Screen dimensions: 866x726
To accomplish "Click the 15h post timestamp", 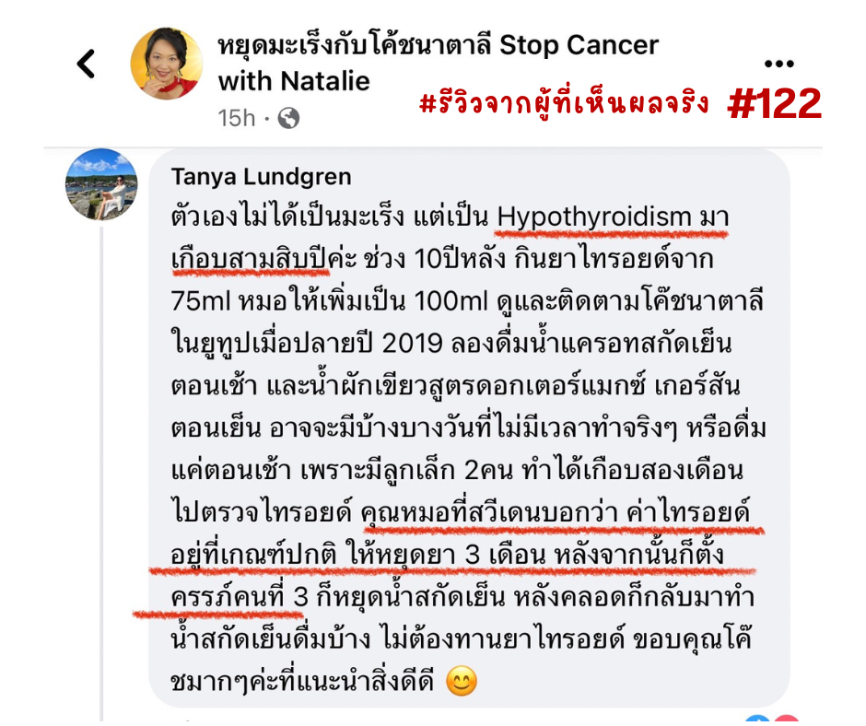I will [237, 118].
